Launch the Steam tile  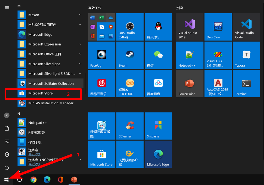pyautogui.click(x=130, y=55)
